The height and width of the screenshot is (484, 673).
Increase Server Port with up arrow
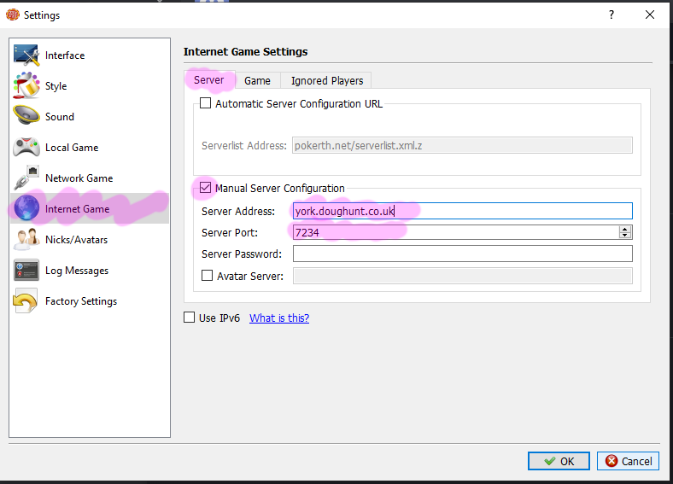tap(625, 229)
